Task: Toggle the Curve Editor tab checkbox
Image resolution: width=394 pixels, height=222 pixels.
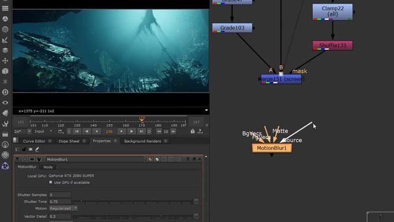Action: coord(49,141)
